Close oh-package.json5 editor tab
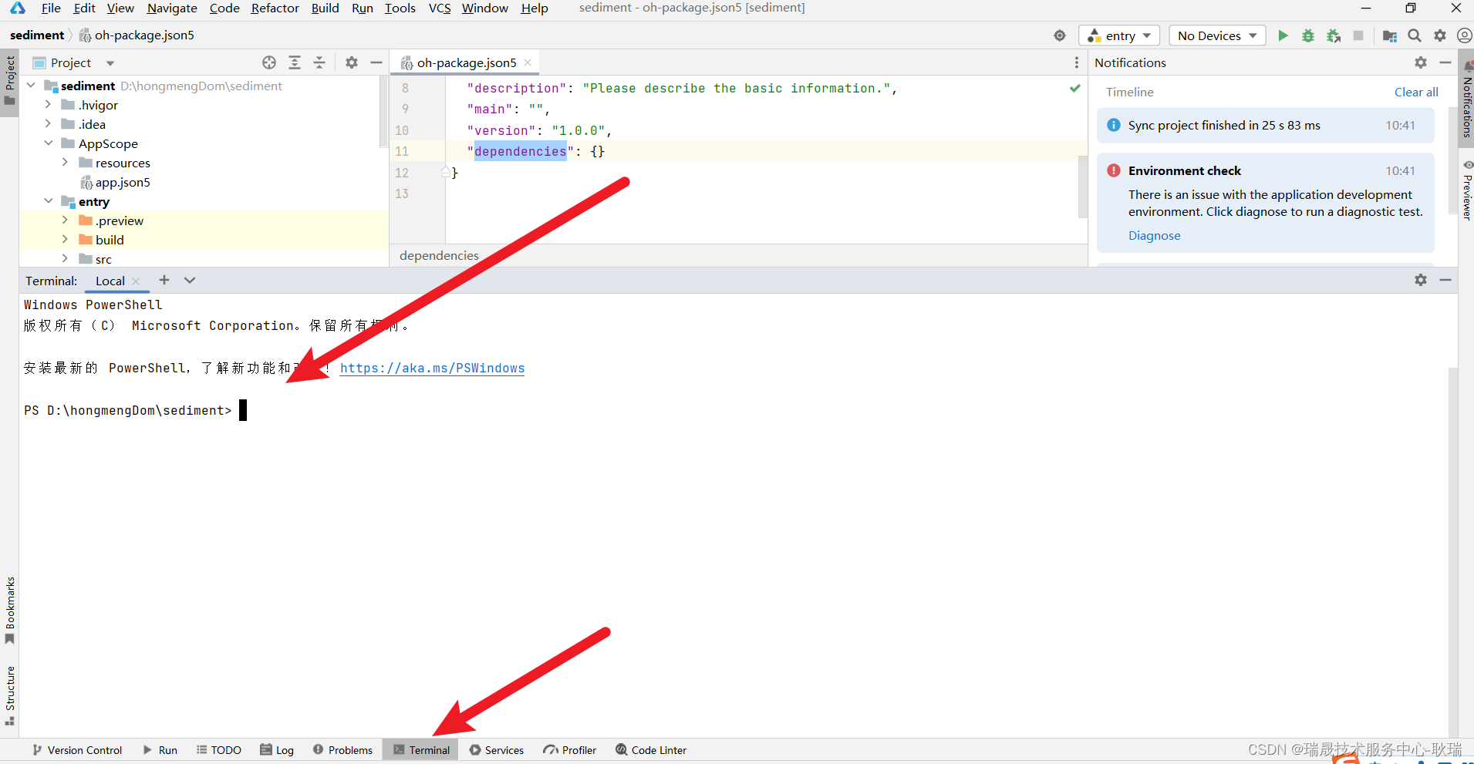Viewport: 1474px width, 764px height. point(528,62)
